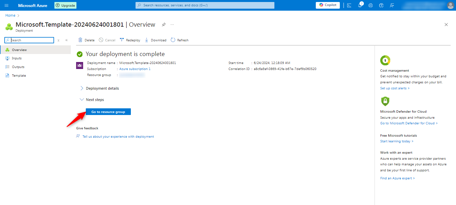The width and height of the screenshot is (456, 205).
Task: Click the Microsoft Defender shield icon
Action: point(385,101)
